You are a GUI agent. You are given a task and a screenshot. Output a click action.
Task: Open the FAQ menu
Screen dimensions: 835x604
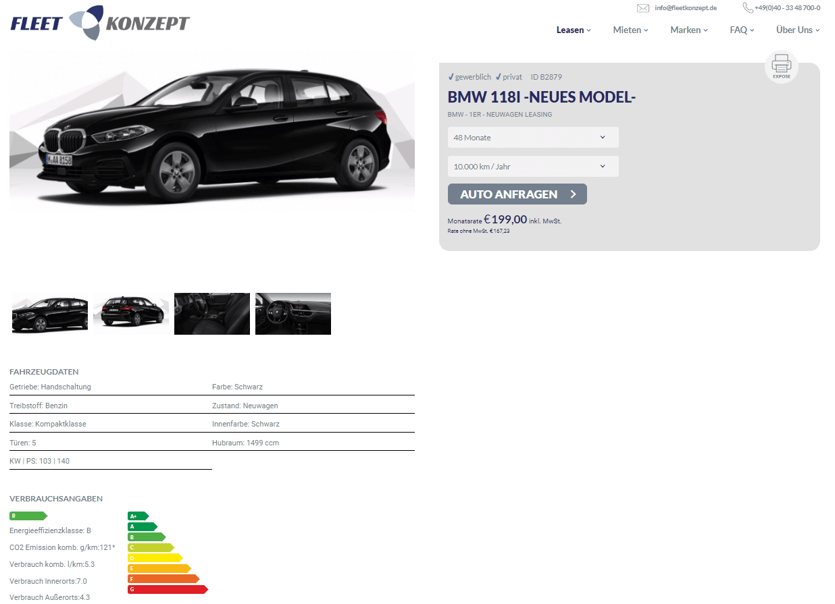point(742,30)
